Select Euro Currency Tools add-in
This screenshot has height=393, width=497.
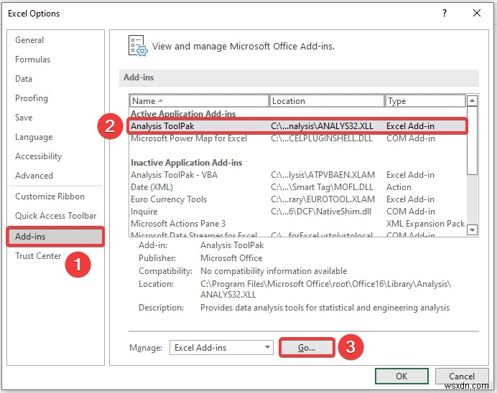tap(297, 199)
